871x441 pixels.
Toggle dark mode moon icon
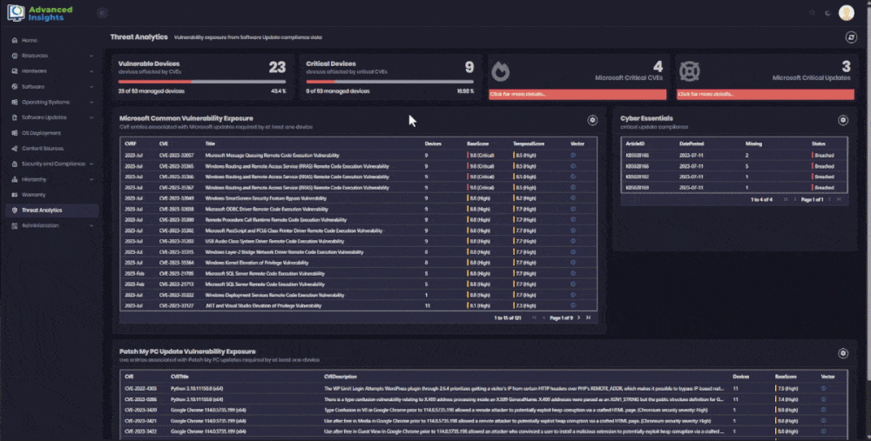[827, 13]
